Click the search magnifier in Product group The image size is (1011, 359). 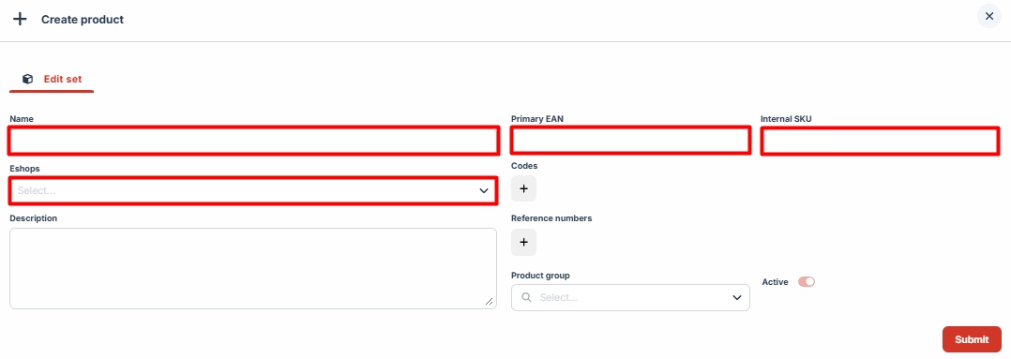pyautogui.click(x=526, y=298)
